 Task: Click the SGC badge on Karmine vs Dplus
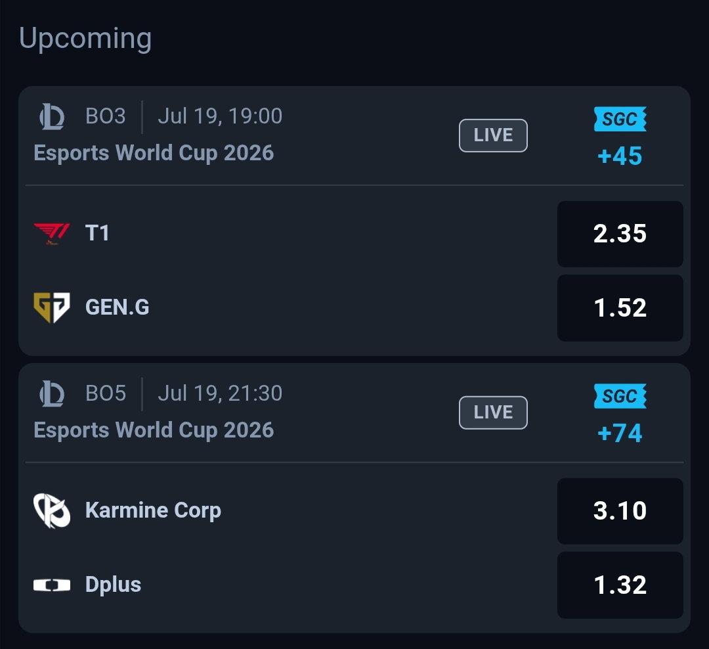pyautogui.click(x=620, y=396)
